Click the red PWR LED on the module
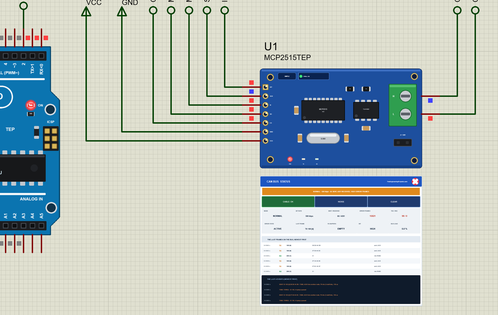This screenshot has height=315, width=498. pyautogui.click(x=290, y=159)
